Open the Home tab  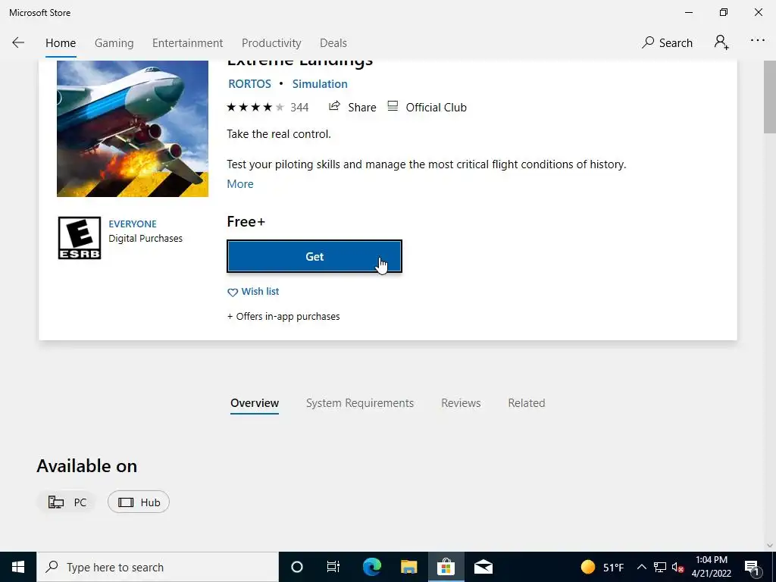coord(61,43)
